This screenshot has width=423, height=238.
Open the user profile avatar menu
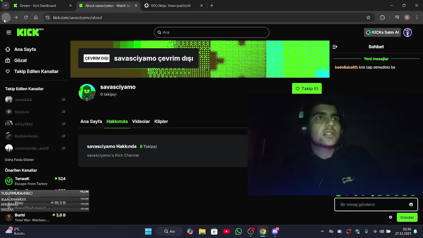click(408, 32)
